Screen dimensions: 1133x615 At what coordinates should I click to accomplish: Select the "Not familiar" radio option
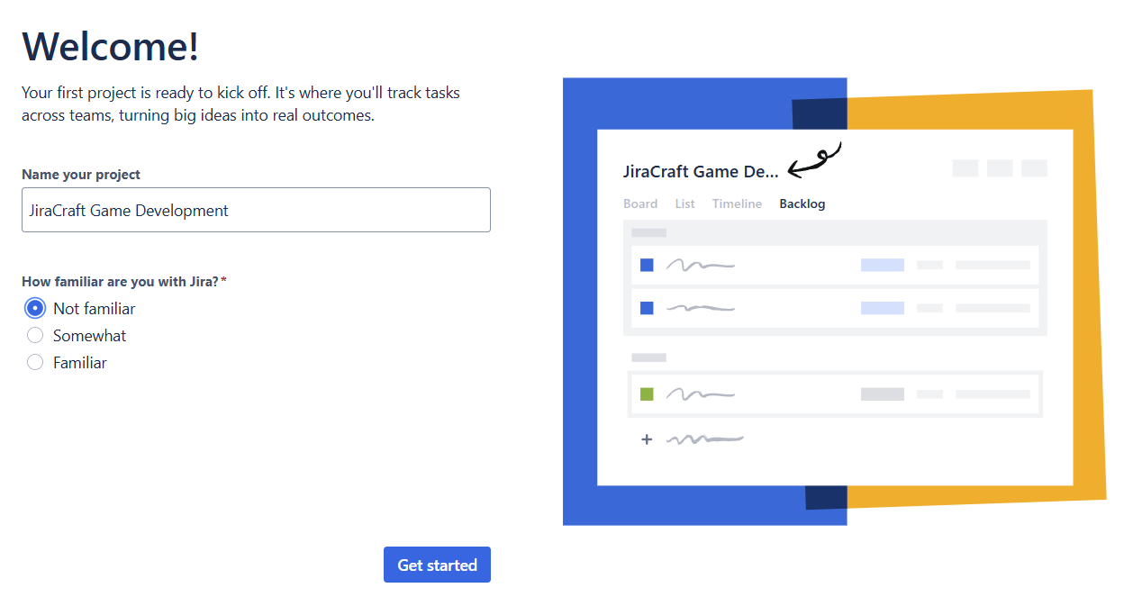(35, 309)
